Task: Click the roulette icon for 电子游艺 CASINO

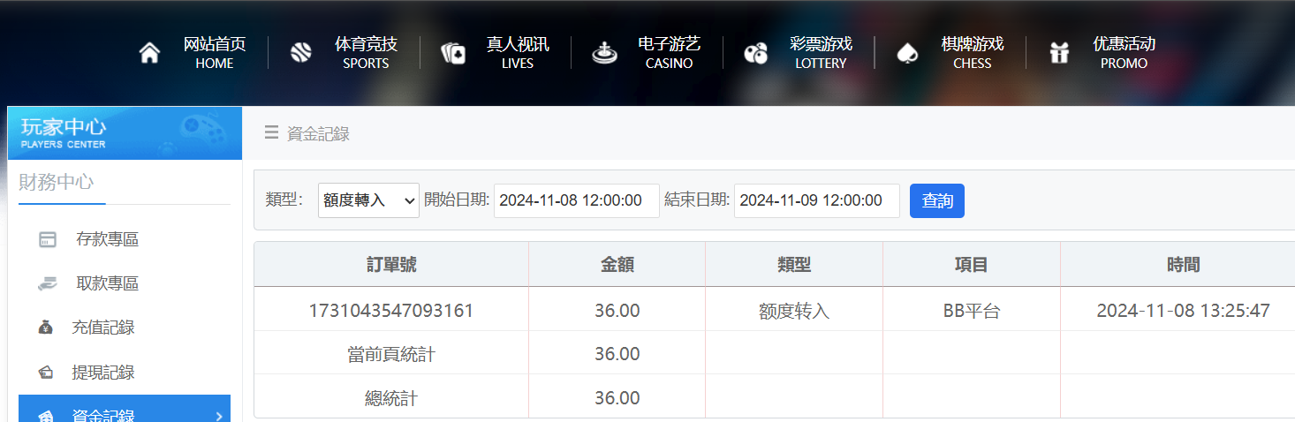Action: [x=605, y=53]
